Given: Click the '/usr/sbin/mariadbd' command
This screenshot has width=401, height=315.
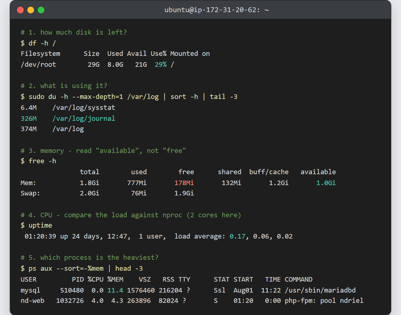Looking at the screenshot, I should [320, 290].
